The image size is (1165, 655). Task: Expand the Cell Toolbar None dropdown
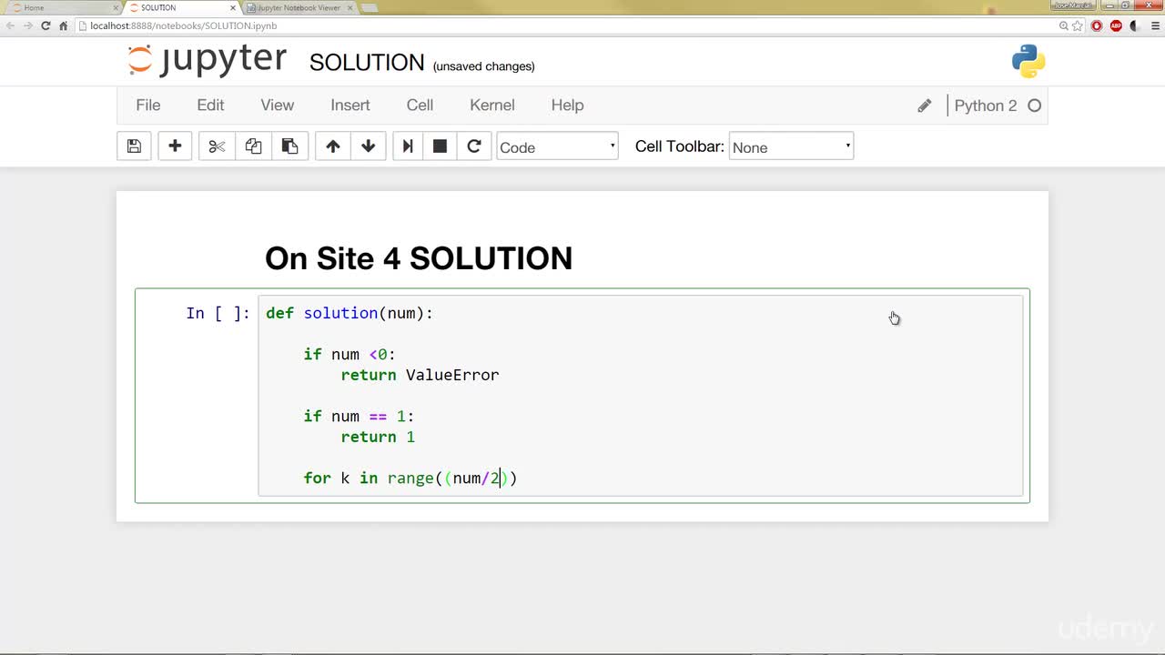pyautogui.click(x=791, y=146)
